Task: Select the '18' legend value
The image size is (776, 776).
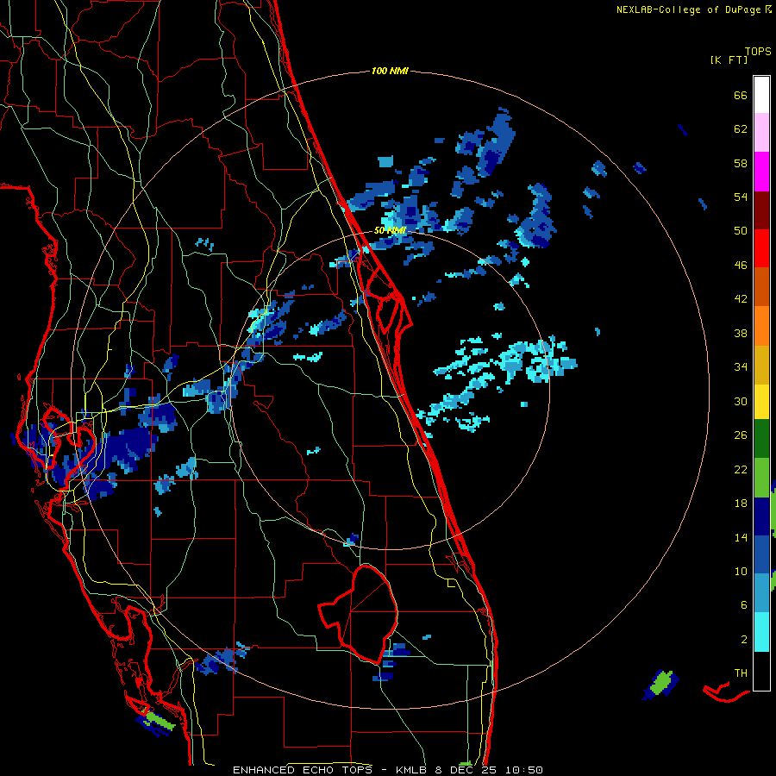Action: coord(741,504)
